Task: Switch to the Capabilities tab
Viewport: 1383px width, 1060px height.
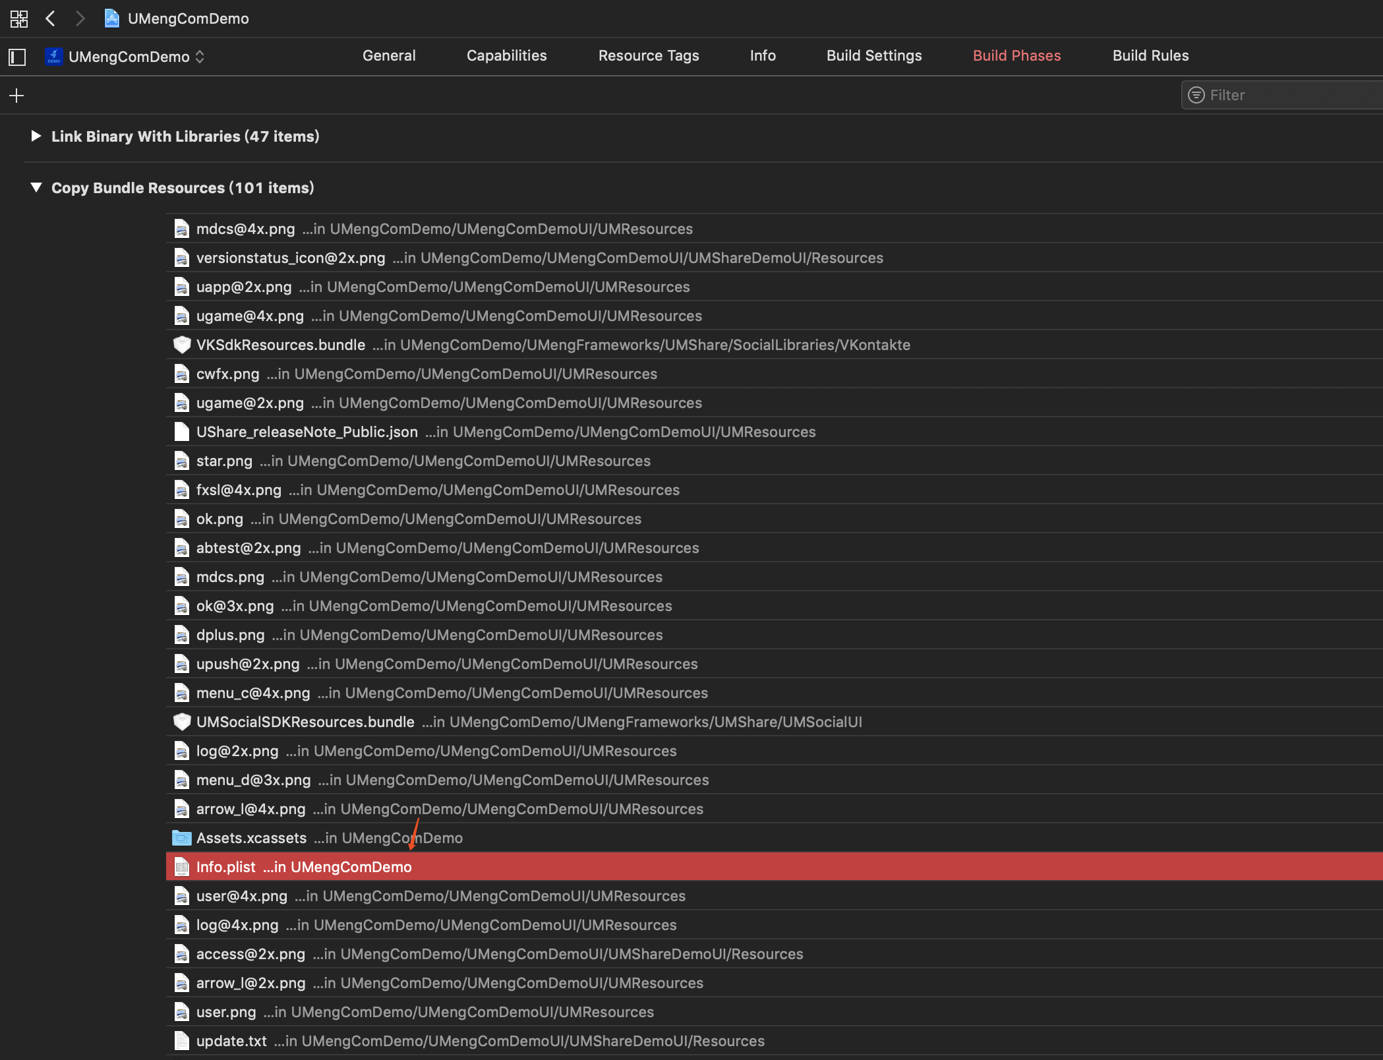Action: (x=507, y=56)
